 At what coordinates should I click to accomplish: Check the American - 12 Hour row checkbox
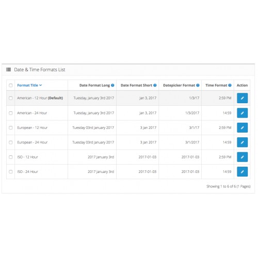click(x=11, y=98)
